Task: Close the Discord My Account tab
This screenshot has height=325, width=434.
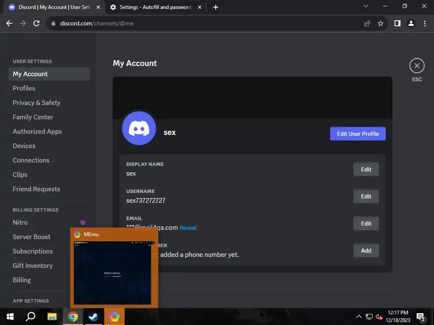Action: 98,7
